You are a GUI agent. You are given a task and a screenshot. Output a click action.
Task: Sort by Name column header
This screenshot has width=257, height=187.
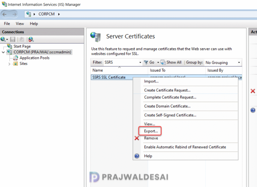(119, 70)
